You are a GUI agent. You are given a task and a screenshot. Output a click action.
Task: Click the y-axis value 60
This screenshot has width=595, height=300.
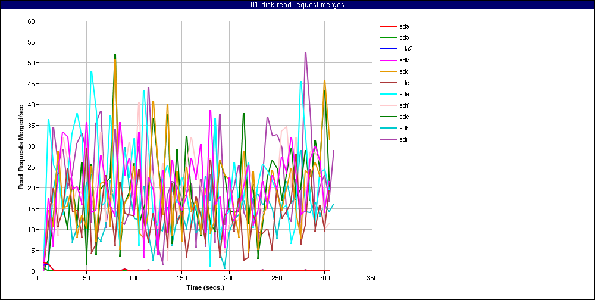pyautogui.click(x=33, y=21)
